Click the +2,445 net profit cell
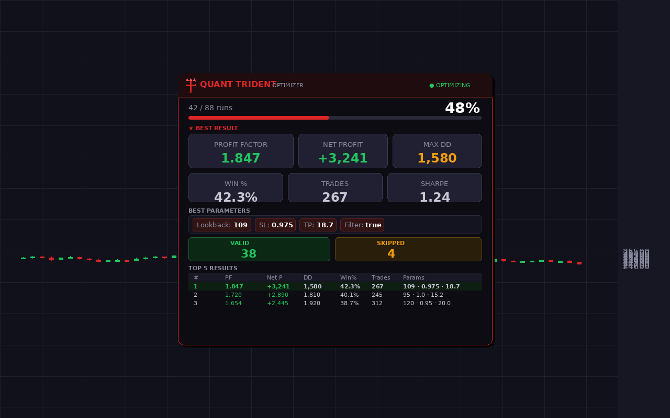Screen dimensions: 670x418 (277, 303)
